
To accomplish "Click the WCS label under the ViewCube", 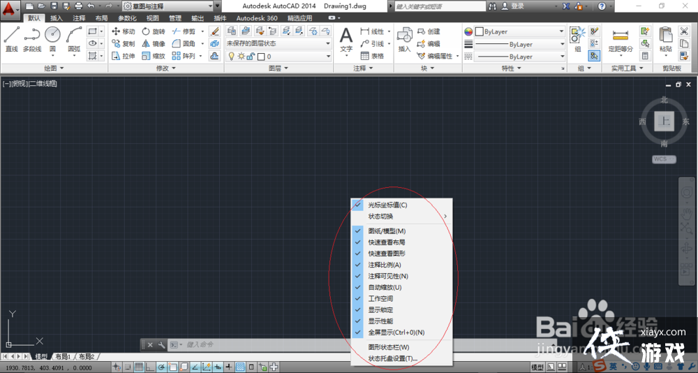I will pos(664,159).
